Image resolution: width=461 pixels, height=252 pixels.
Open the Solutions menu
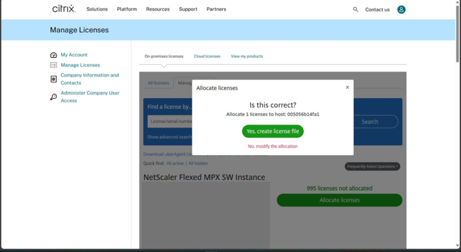[97, 9]
